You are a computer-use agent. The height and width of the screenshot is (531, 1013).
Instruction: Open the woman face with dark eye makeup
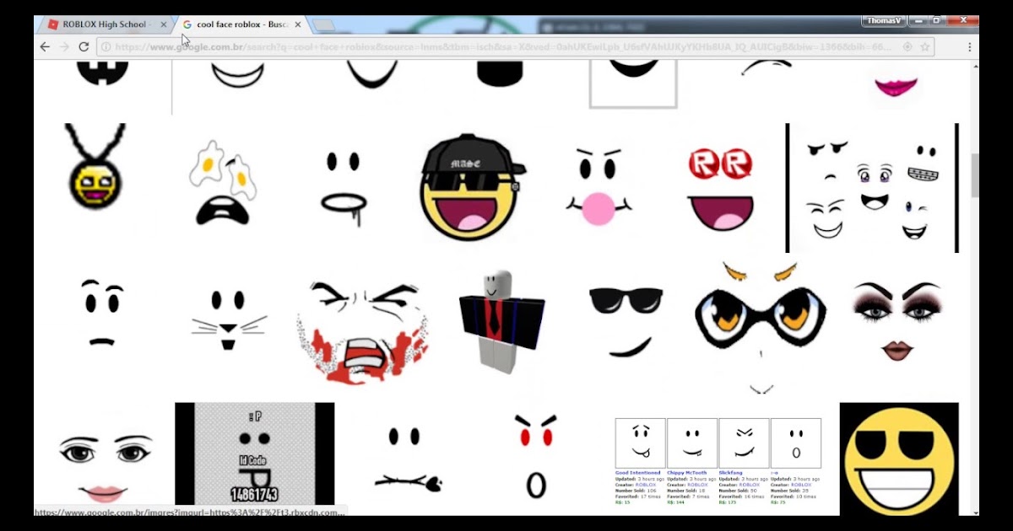point(897,323)
